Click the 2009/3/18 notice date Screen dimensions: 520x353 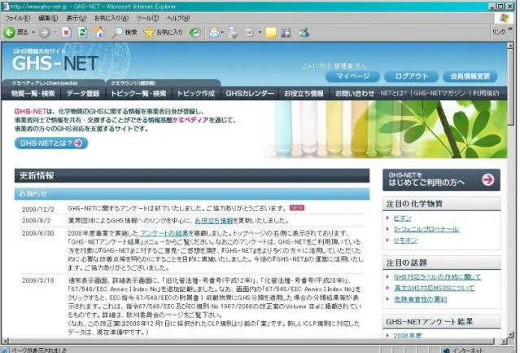click(37, 280)
